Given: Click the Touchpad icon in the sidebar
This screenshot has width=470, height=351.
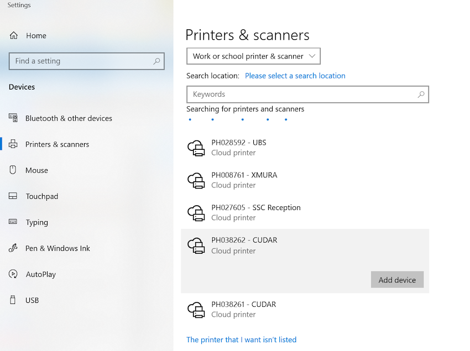Looking at the screenshot, I should point(13,196).
